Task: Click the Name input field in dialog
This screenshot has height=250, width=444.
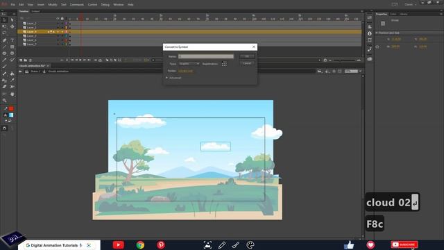Action: pyautogui.click(x=206, y=56)
